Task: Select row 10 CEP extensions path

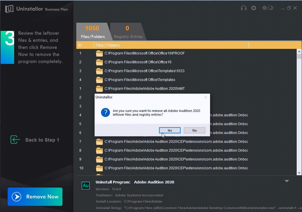Action: (176, 168)
